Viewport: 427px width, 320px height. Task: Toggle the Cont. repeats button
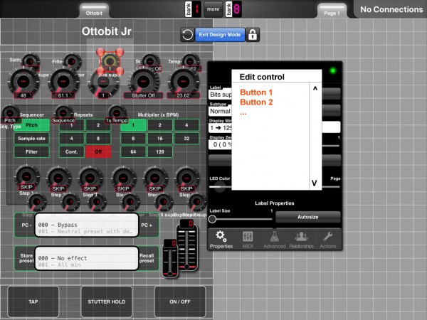pos(71,152)
